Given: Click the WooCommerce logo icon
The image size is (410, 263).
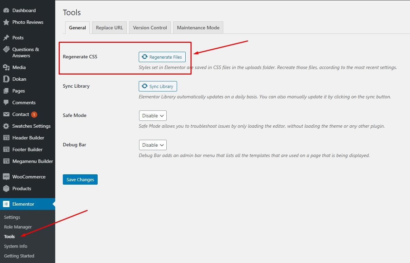Looking at the screenshot, I should tap(6, 177).
